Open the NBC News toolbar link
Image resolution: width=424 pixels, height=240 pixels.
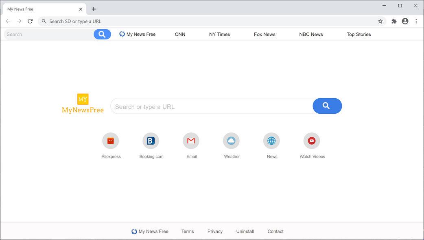point(311,34)
